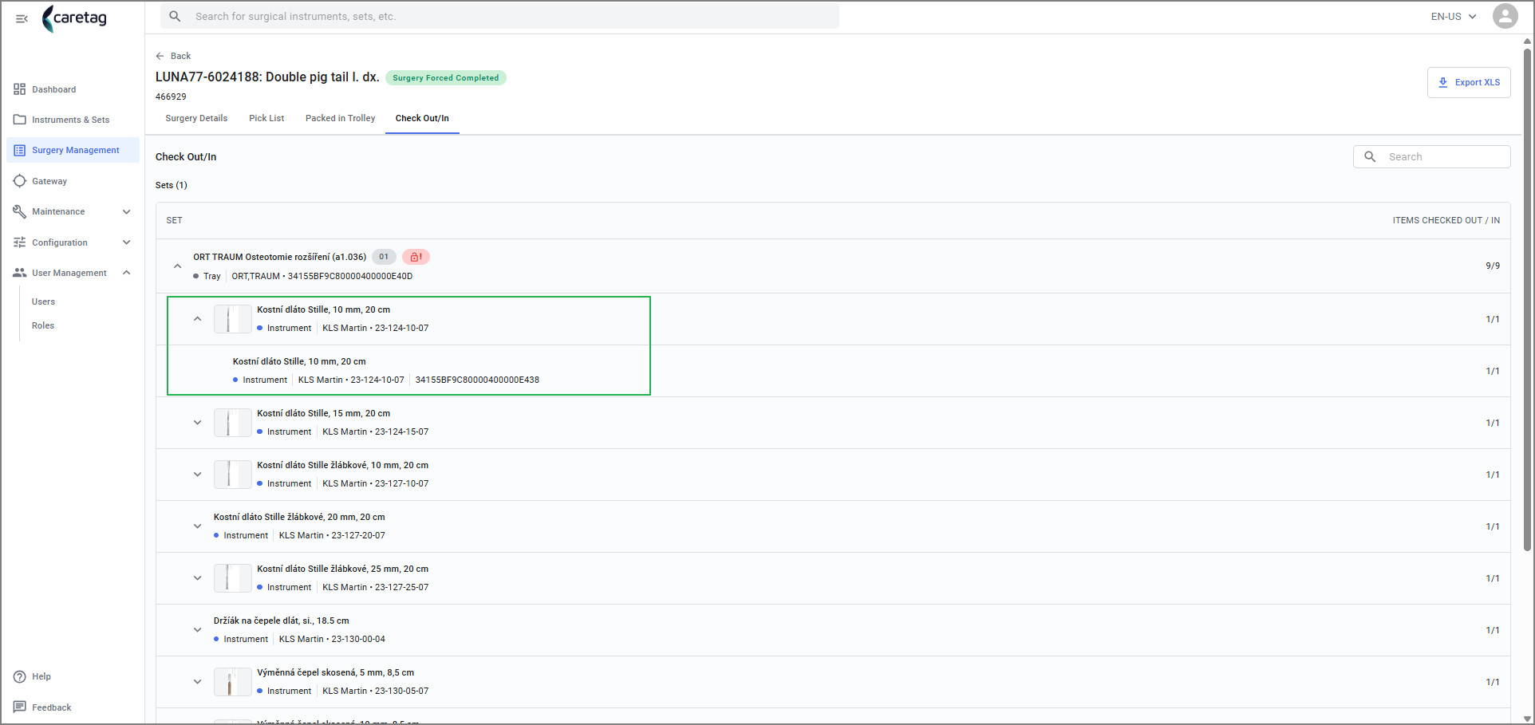Screen dimensions: 1535x725
Task: Click the download icon in Export XLS
Action: click(1442, 82)
